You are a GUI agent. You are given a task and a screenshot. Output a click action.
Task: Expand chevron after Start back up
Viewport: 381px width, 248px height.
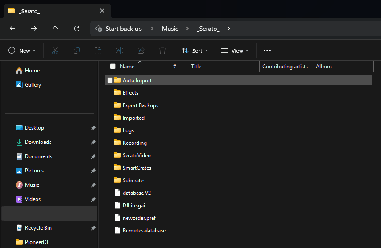(x=152, y=29)
